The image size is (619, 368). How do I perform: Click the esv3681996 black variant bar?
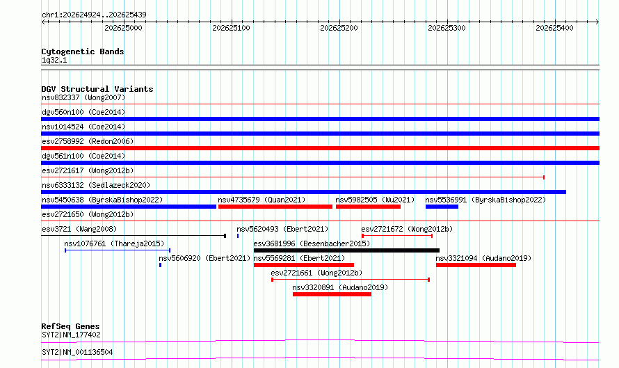[x=346, y=250]
